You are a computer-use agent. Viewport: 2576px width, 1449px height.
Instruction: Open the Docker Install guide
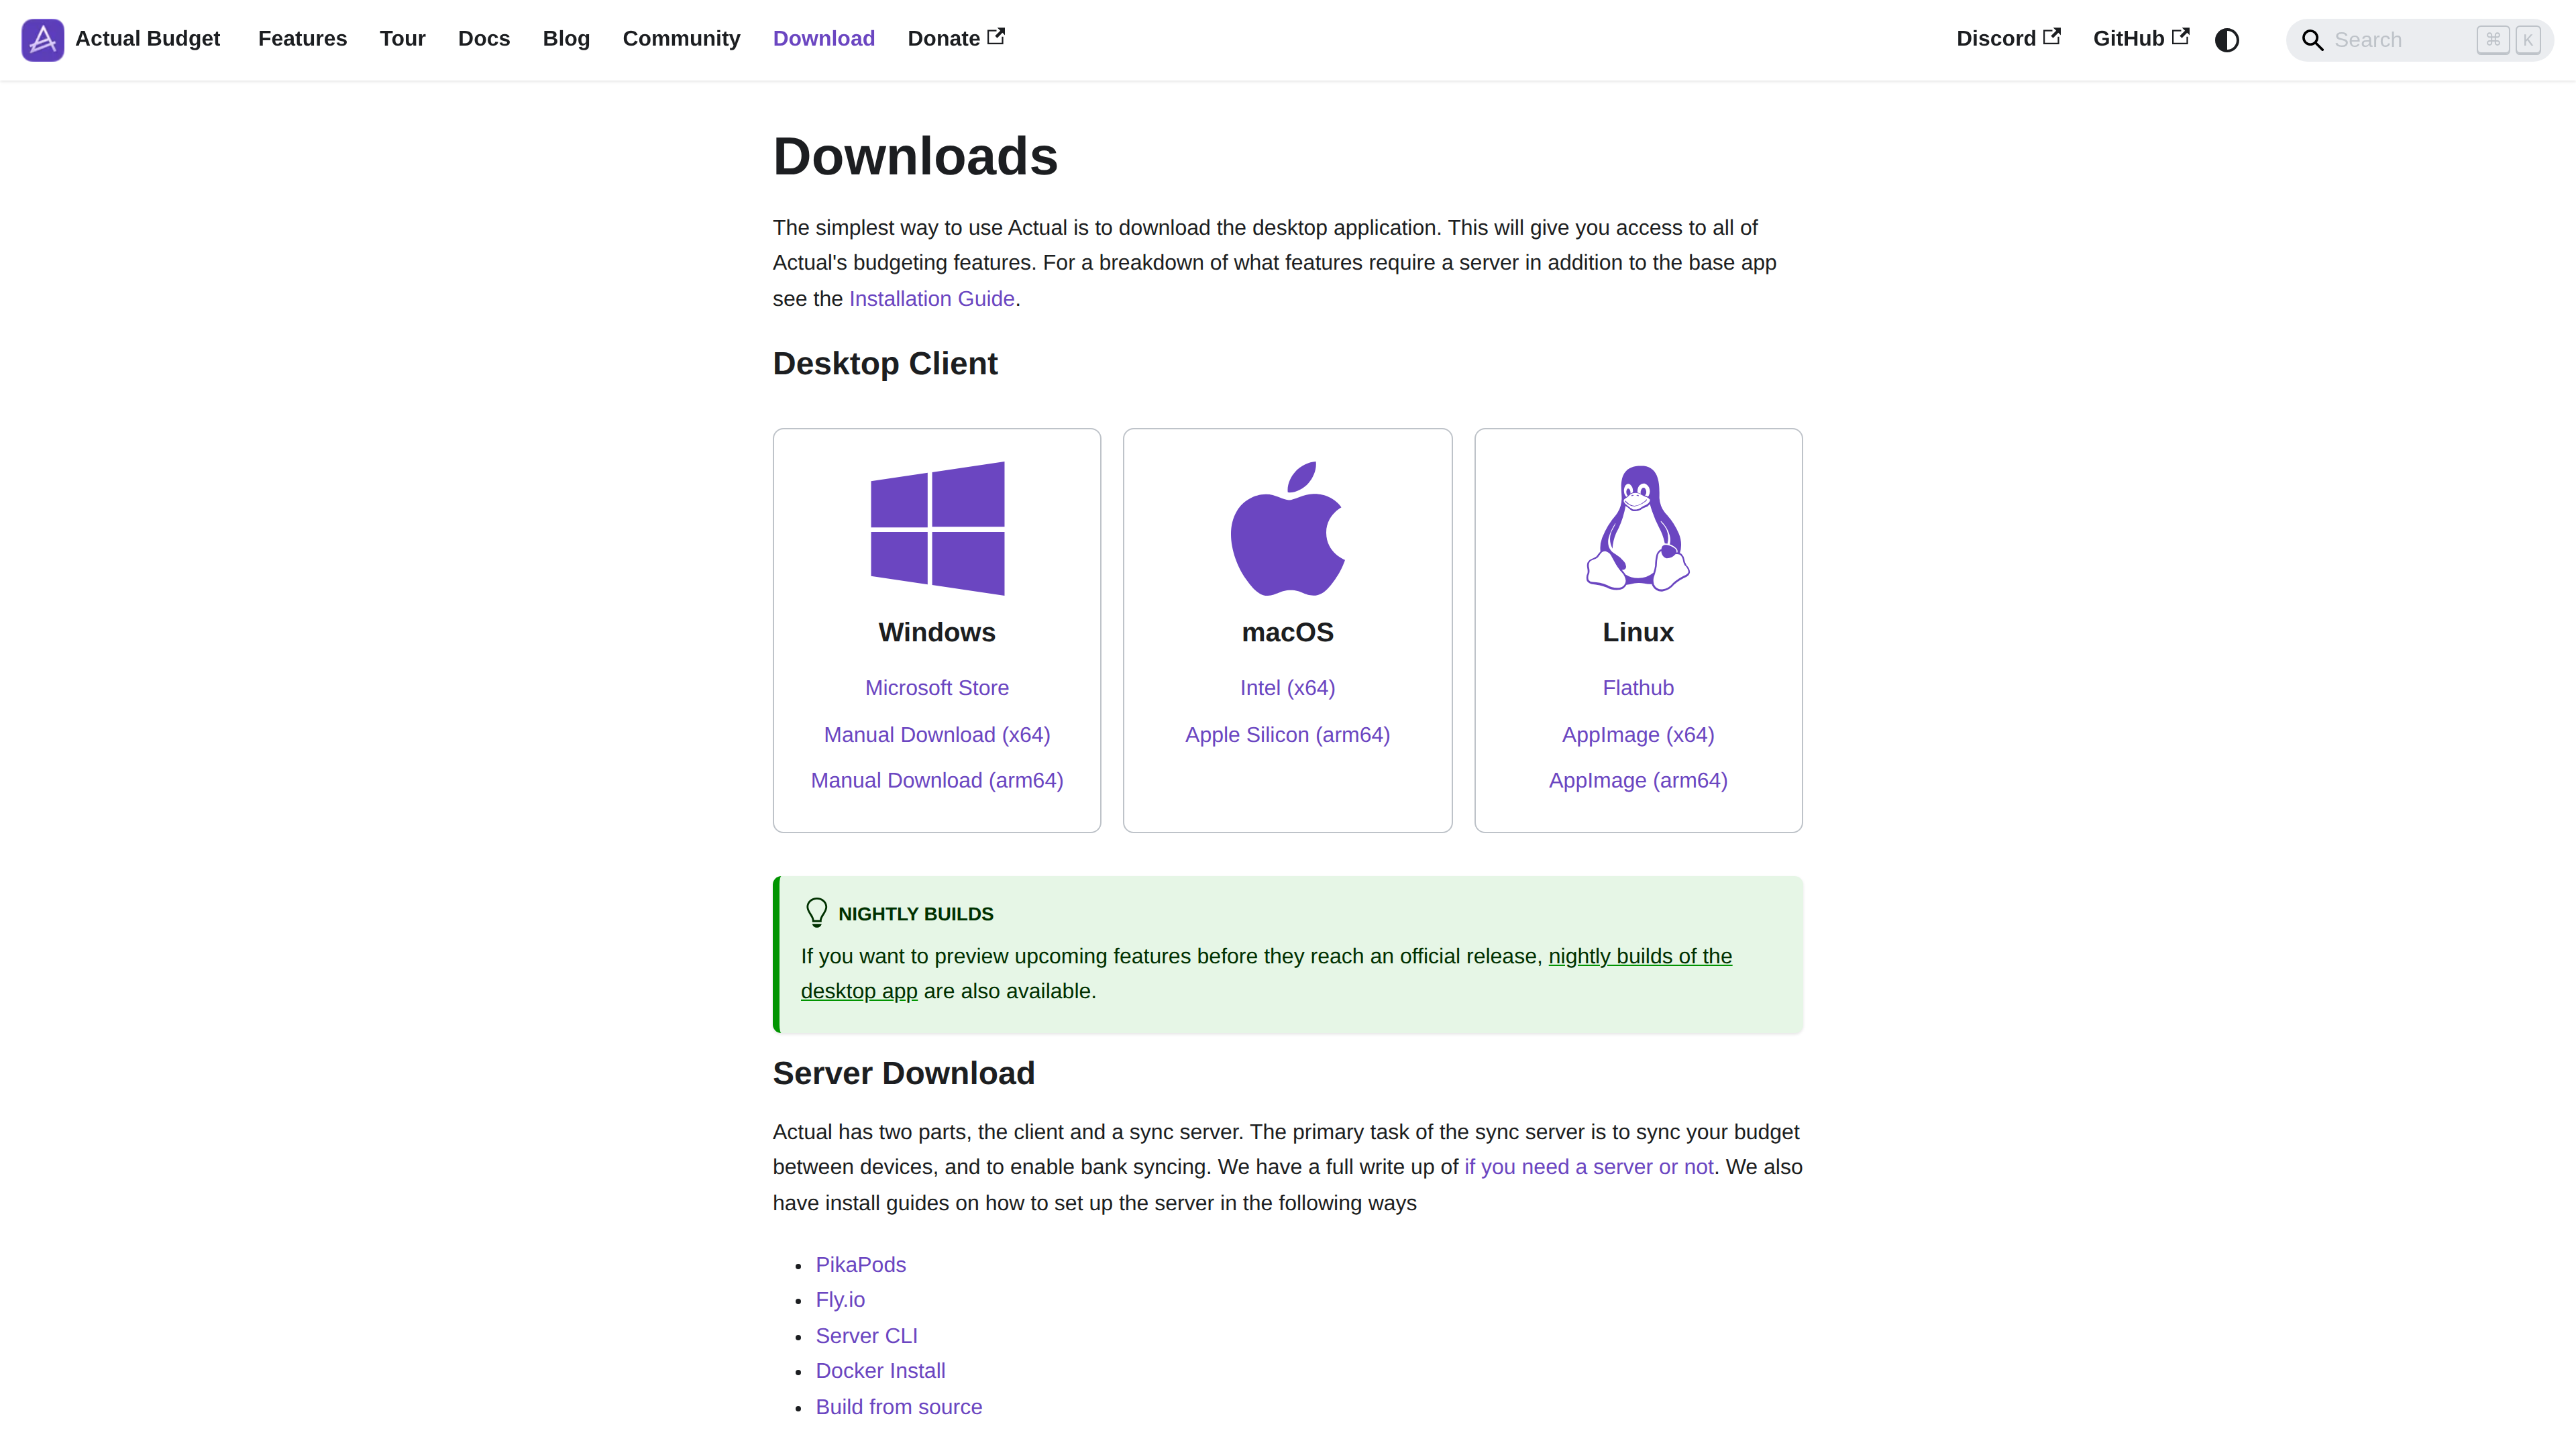pyautogui.click(x=880, y=1370)
